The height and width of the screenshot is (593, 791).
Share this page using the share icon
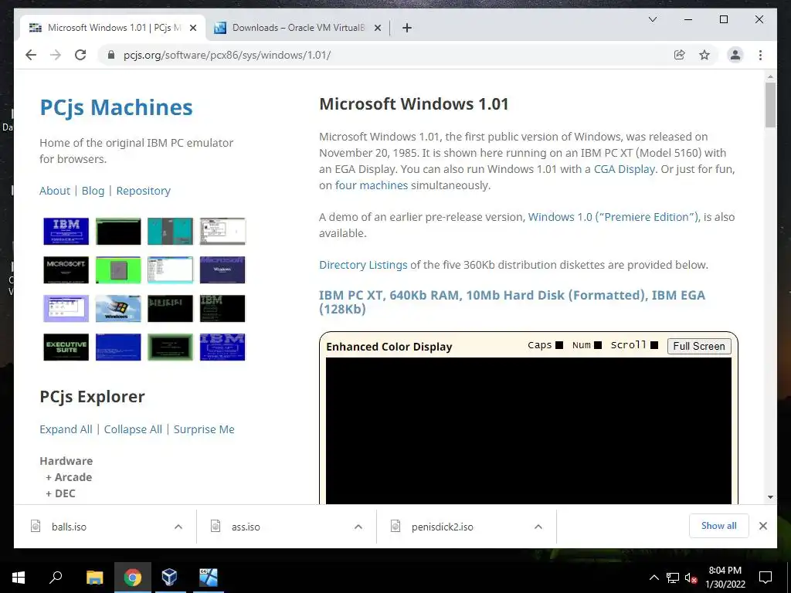(x=680, y=55)
